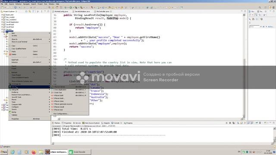Click Collapse All in Project Explorer
The height and width of the screenshot is (155, 276).
(x=26, y=12)
